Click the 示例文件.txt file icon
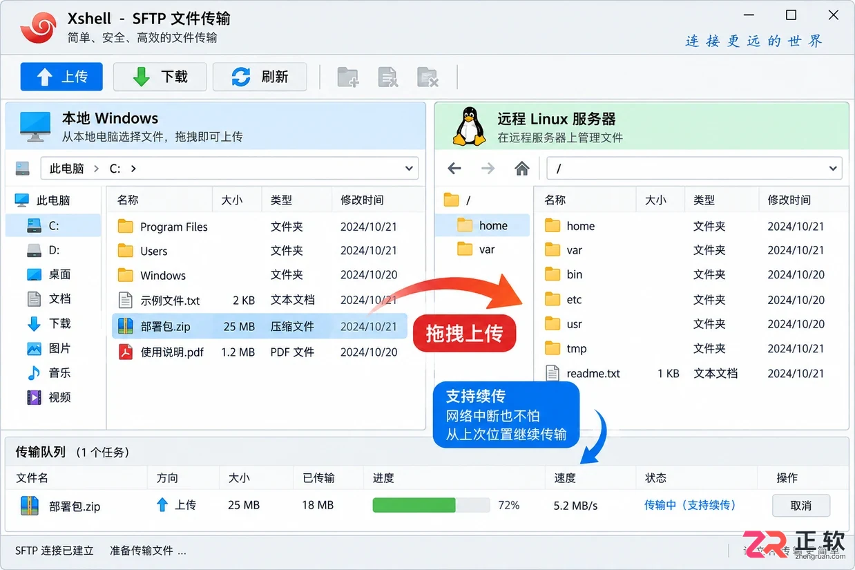The image size is (855, 570). [125, 300]
